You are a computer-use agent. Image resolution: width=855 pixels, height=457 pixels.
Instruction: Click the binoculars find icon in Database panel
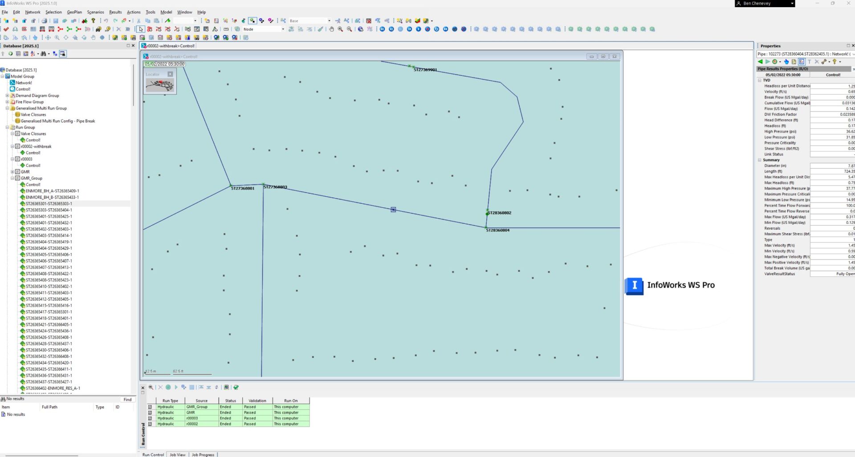click(43, 54)
